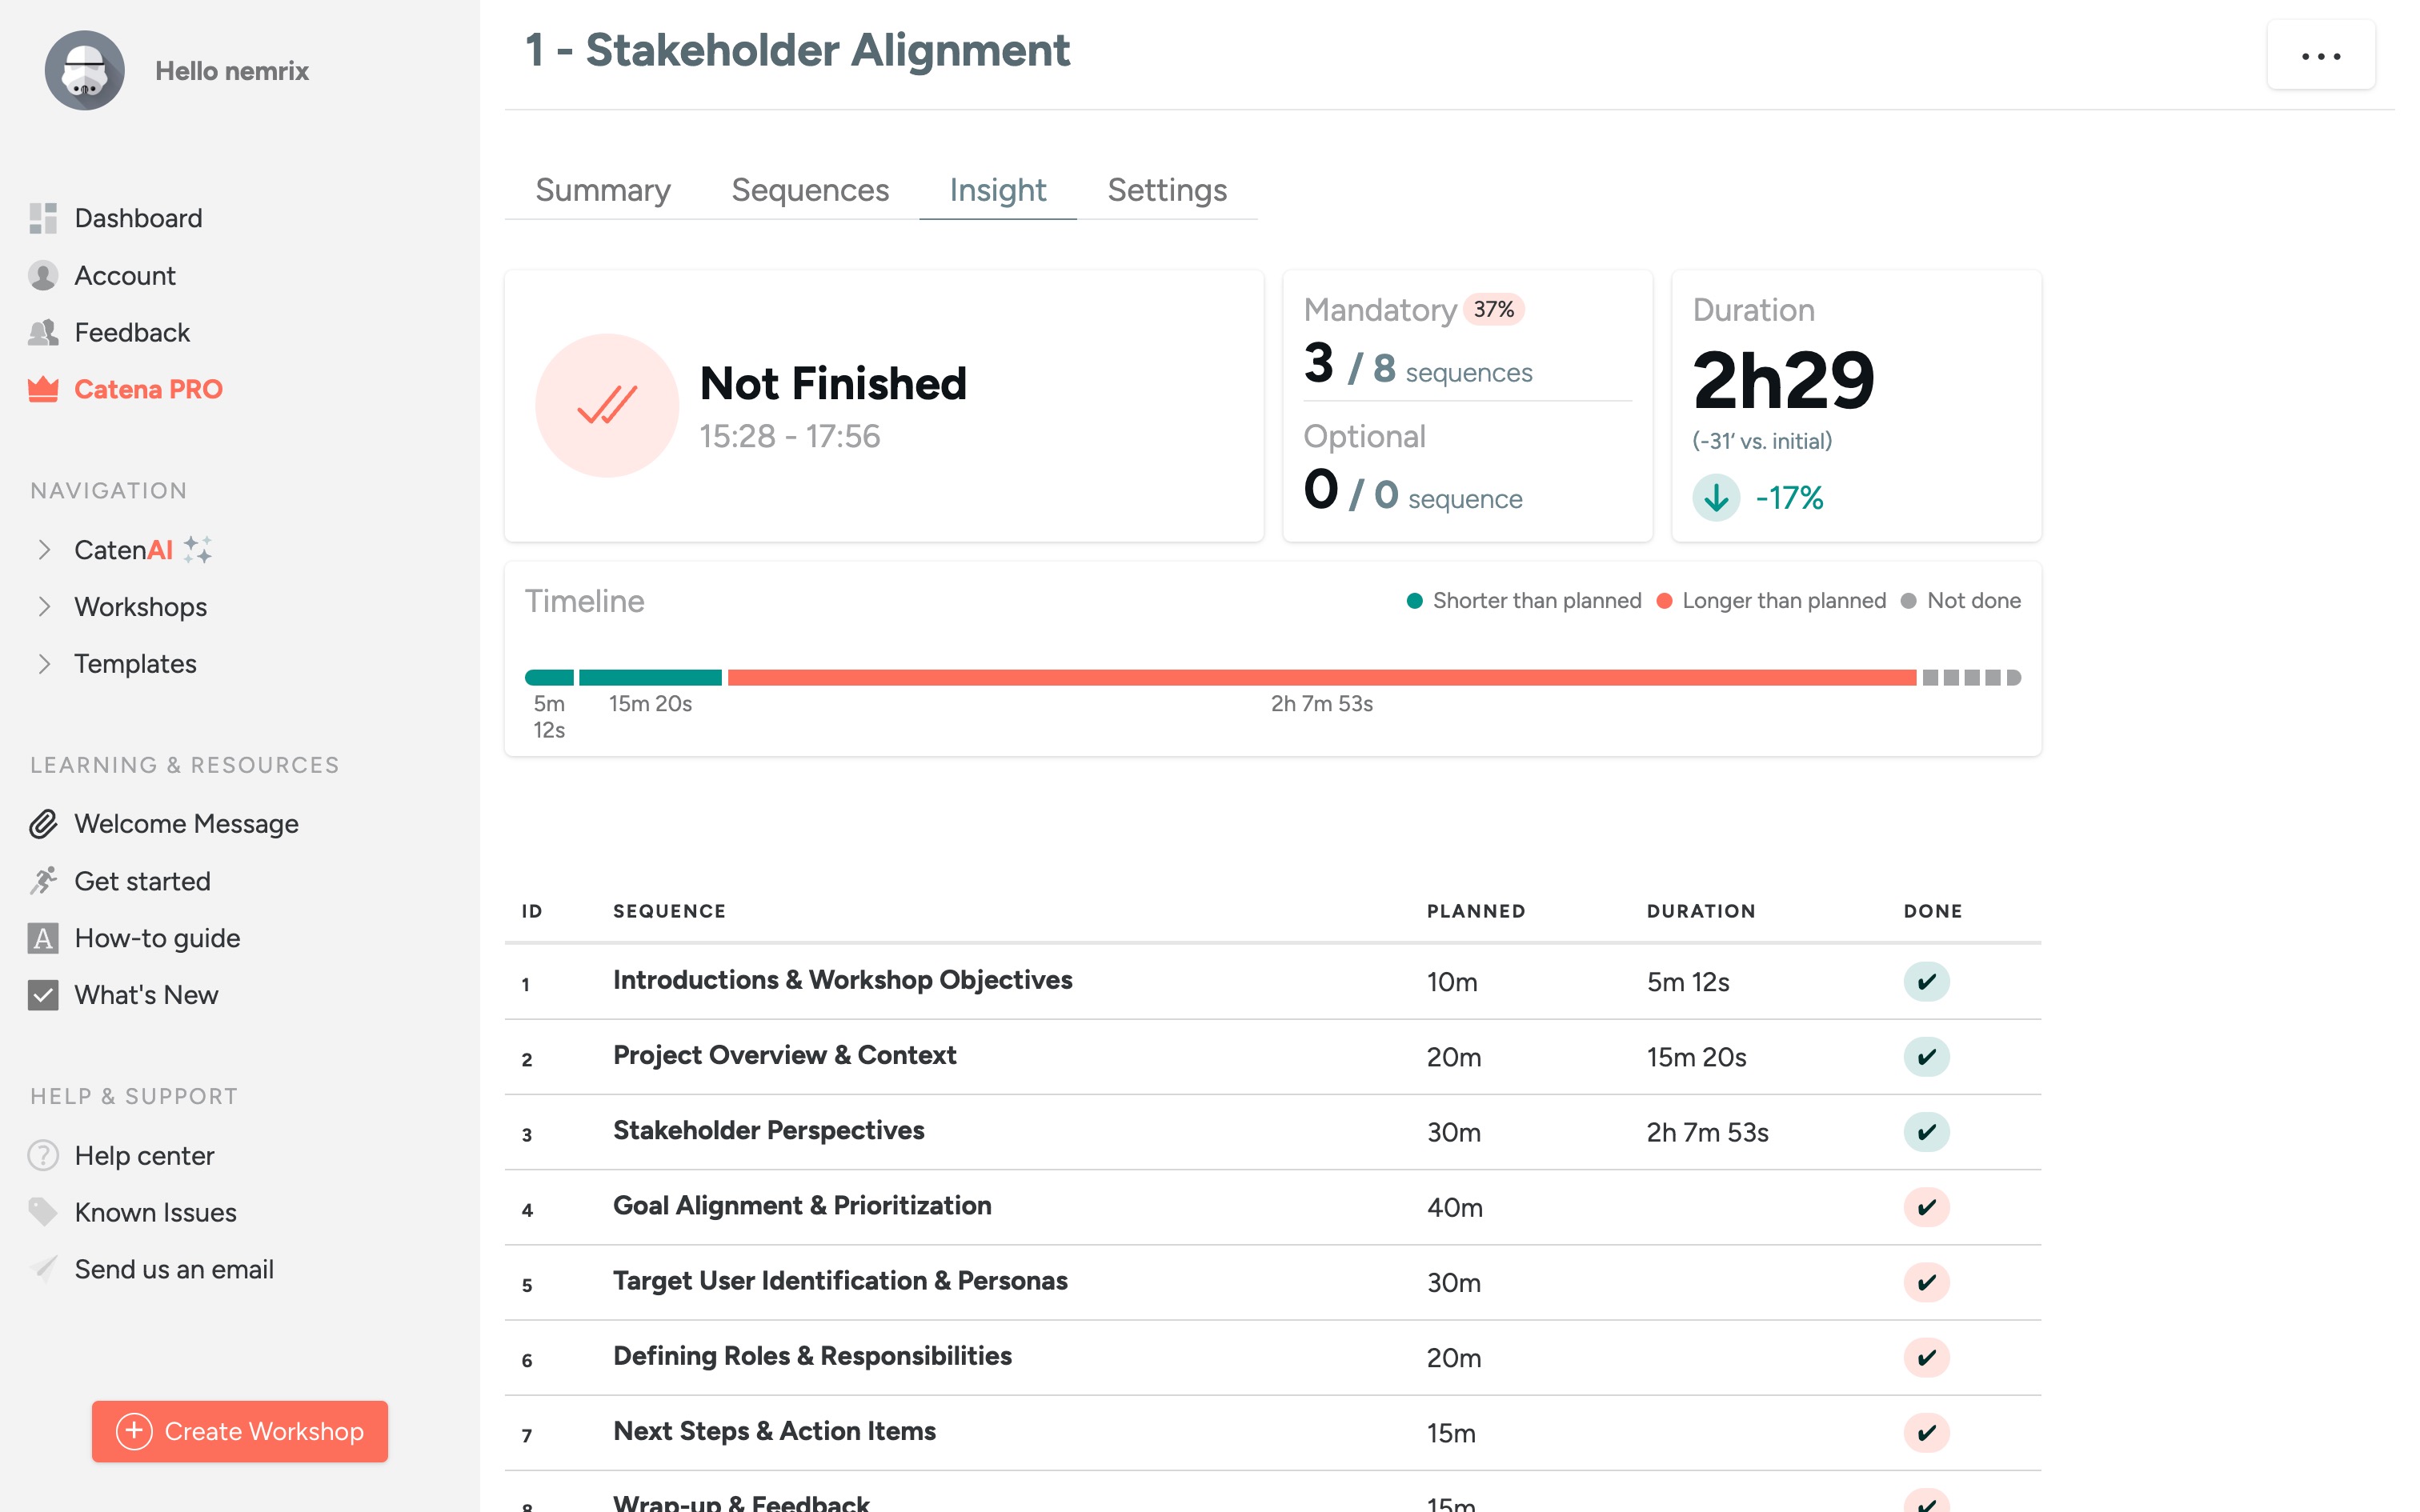Switch to the Sequences tab

coord(810,190)
